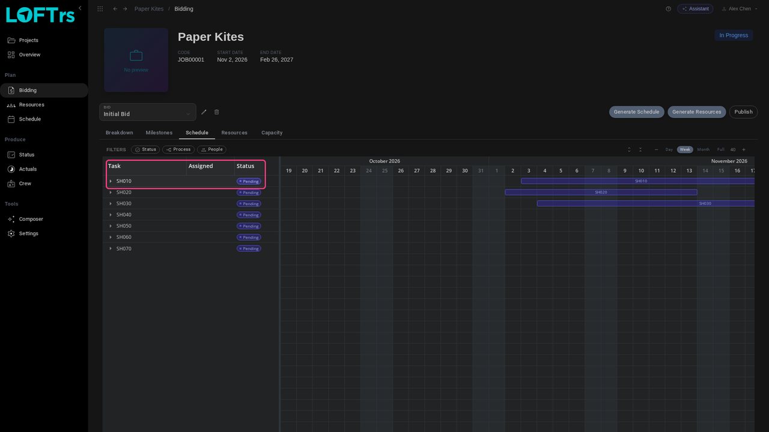The height and width of the screenshot is (432, 769).
Task: Open Schedule under Plan in sidebar
Action: (44, 119)
